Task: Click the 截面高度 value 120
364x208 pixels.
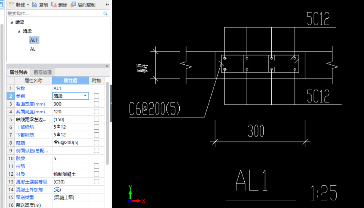Action: point(70,112)
